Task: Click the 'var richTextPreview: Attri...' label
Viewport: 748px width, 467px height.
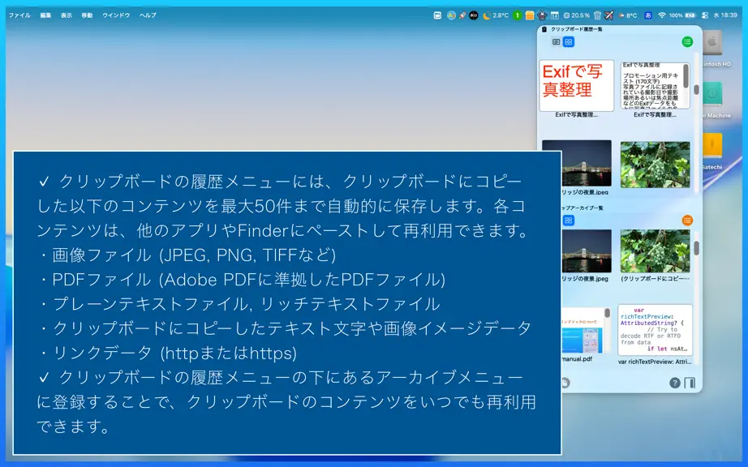Action: click(655, 362)
